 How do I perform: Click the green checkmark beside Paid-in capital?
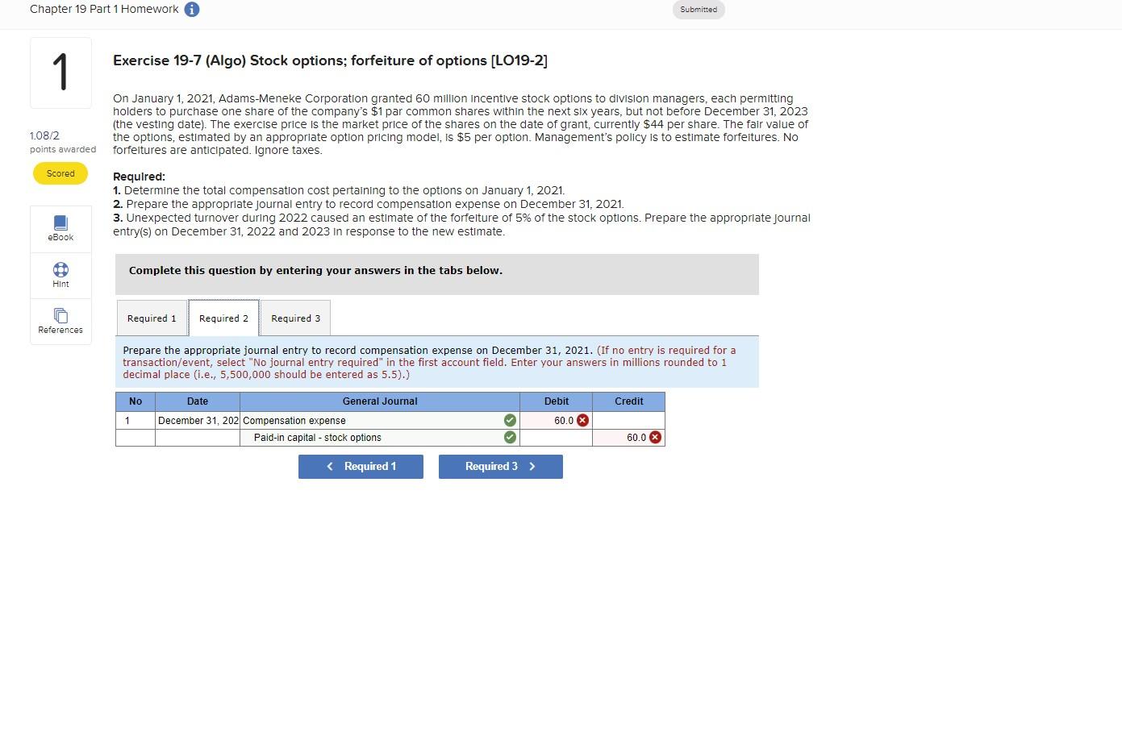tap(509, 437)
